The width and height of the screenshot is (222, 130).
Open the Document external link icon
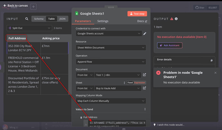point(144,75)
